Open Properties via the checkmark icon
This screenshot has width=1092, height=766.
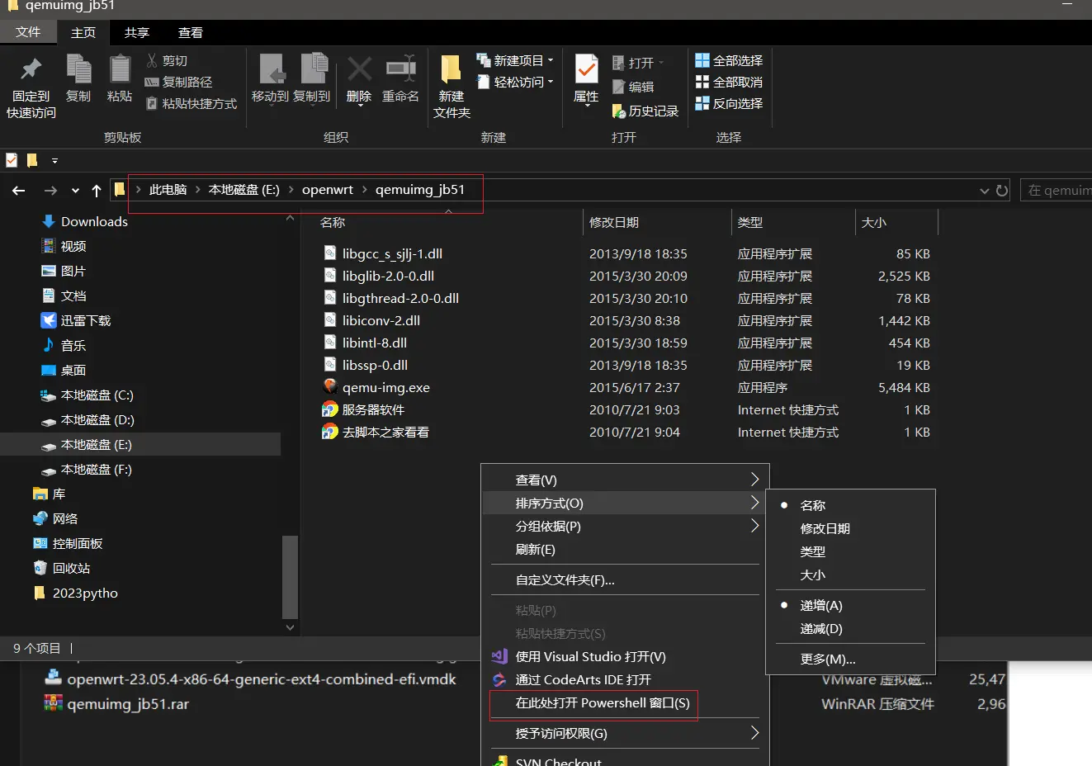tap(586, 70)
